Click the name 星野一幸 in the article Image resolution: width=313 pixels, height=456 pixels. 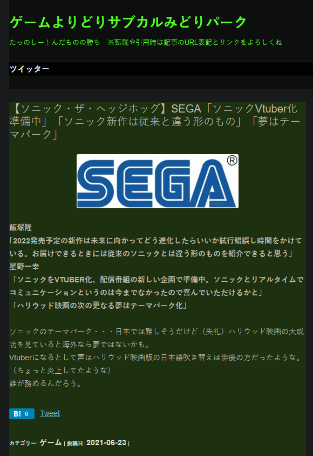pos(24,266)
